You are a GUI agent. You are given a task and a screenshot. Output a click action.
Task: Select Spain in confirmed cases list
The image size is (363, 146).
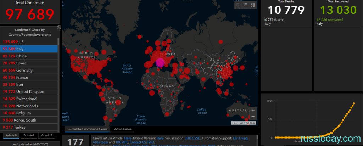click(29, 63)
